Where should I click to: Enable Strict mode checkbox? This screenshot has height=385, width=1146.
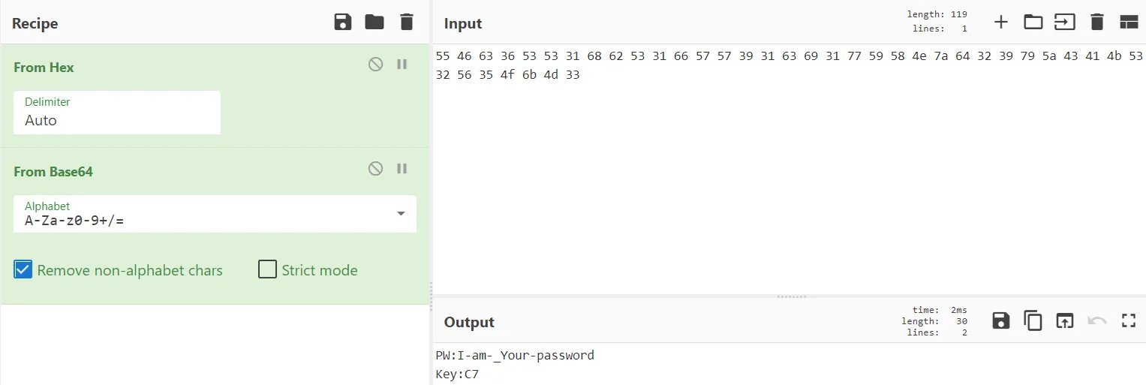tap(267, 269)
